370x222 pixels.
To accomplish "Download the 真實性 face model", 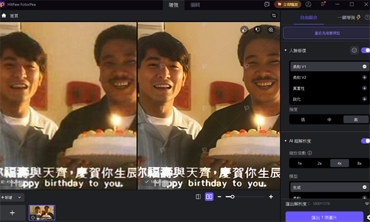I will point(364,89).
